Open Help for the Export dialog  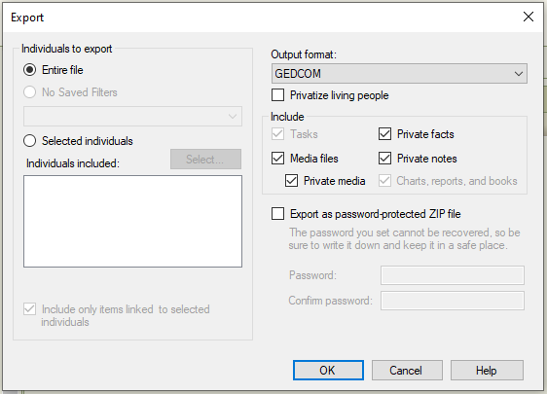pos(487,370)
